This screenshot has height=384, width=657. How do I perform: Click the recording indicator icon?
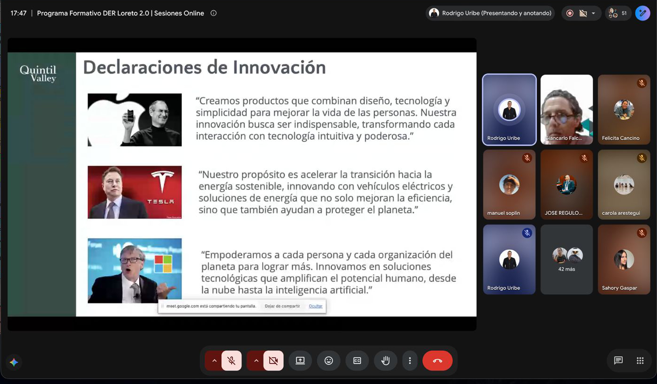pos(570,13)
